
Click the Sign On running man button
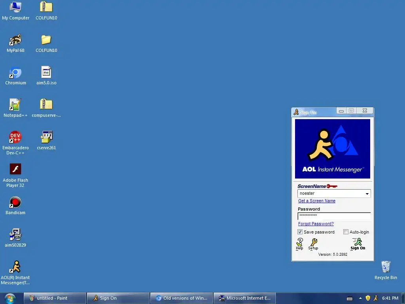pyautogui.click(x=358, y=244)
